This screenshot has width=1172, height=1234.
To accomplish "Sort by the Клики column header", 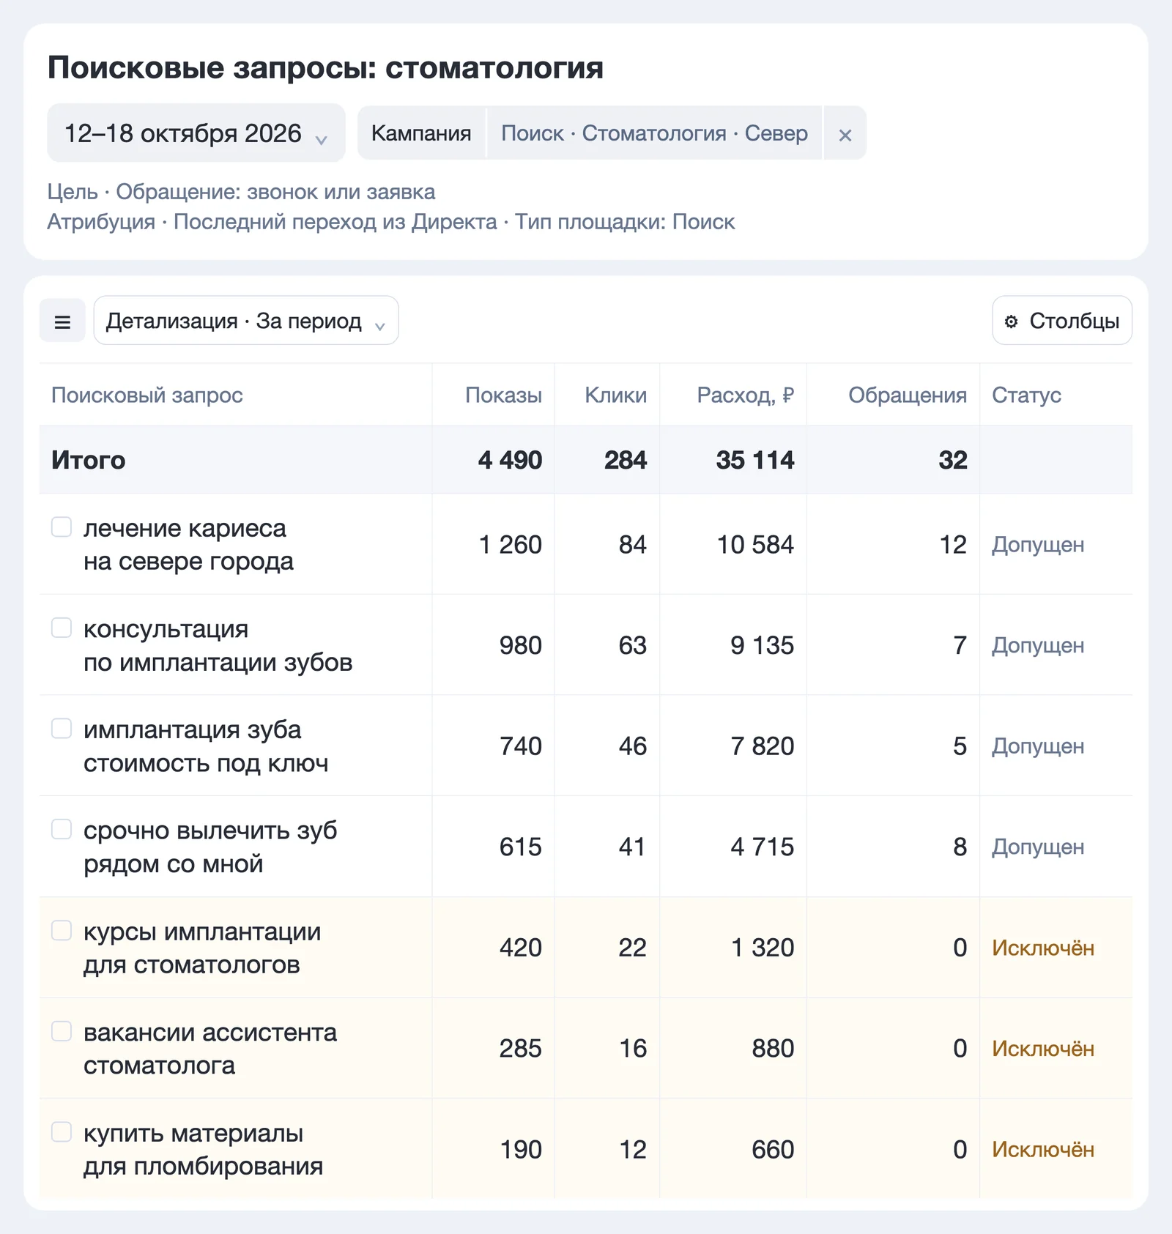I will (615, 395).
